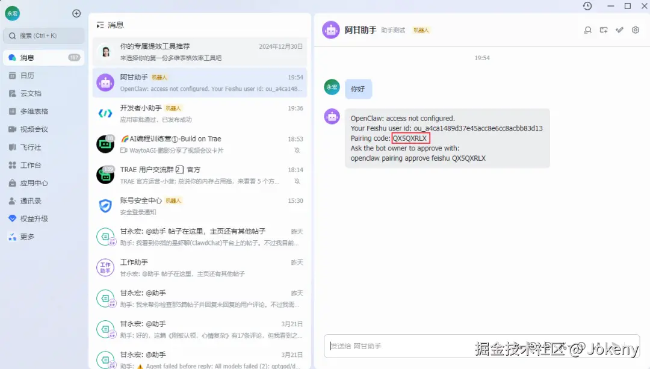Click the plus icon to create new

[x=76, y=13]
